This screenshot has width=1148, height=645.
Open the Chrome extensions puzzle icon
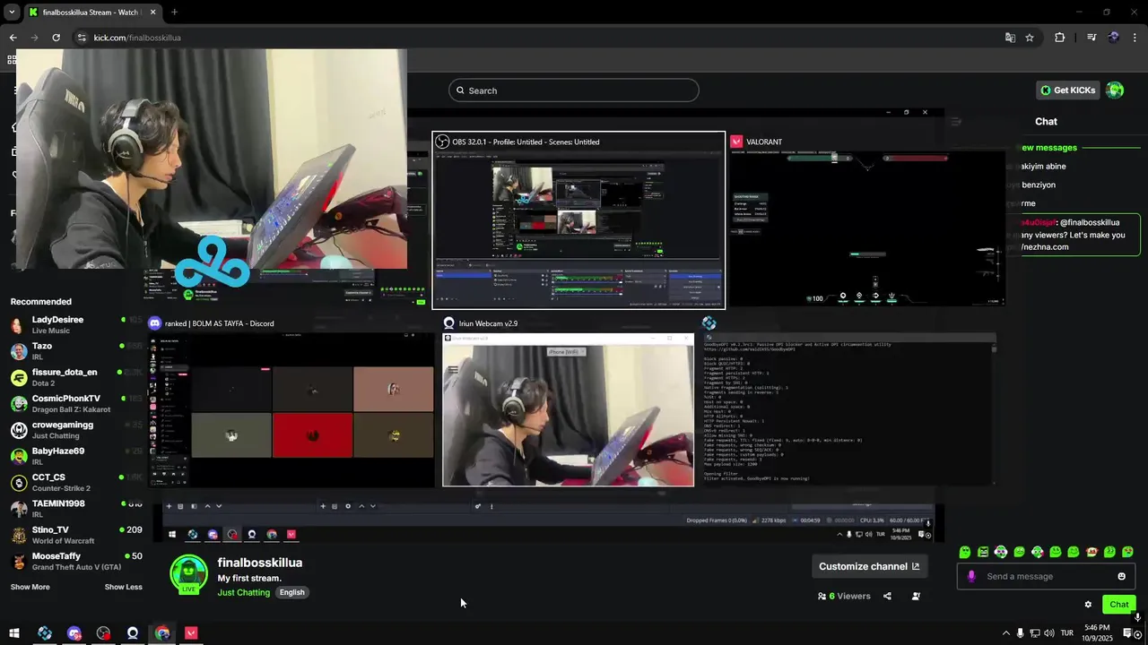point(1060,38)
